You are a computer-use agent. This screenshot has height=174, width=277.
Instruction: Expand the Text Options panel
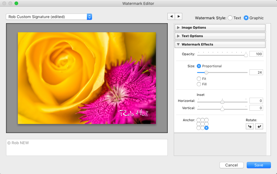220,36
